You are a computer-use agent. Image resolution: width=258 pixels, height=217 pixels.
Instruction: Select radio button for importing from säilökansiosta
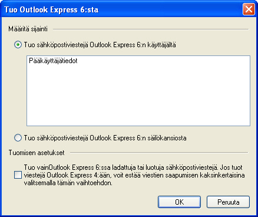pos(18,138)
